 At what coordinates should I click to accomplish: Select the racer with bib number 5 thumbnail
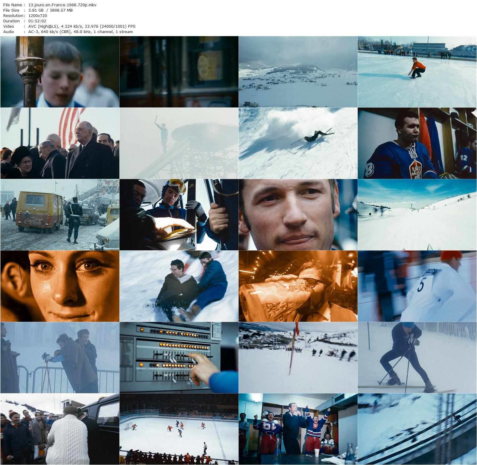click(417, 286)
